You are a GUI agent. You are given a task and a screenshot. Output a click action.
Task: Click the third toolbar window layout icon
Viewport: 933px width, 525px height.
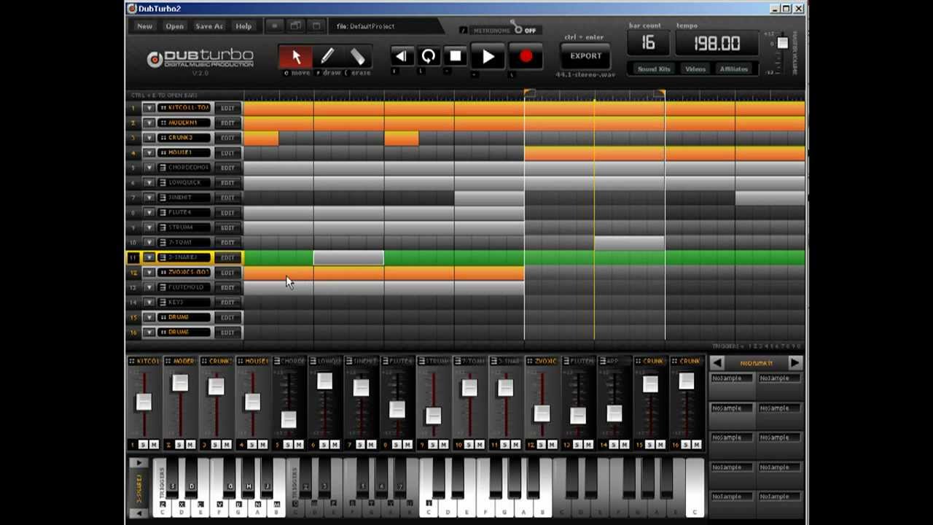point(316,26)
